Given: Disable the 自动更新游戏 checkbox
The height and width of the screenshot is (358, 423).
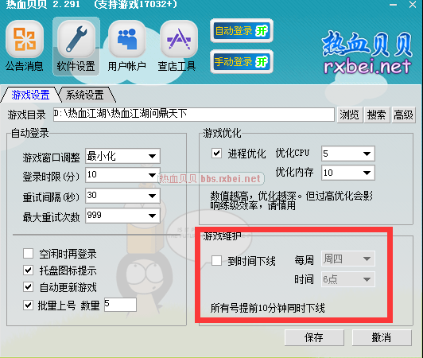Looking at the screenshot, I should pyautogui.click(x=29, y=286).
